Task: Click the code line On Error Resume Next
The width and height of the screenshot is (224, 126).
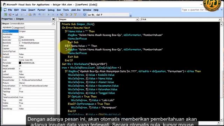Action: (x=76, y=28)
